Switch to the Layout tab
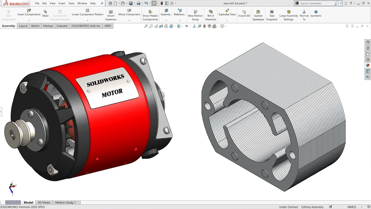 coord(23,26)
